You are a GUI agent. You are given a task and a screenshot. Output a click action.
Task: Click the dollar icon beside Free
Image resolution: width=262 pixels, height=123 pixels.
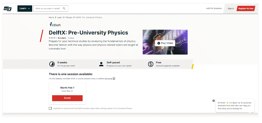tap(150, 64)
